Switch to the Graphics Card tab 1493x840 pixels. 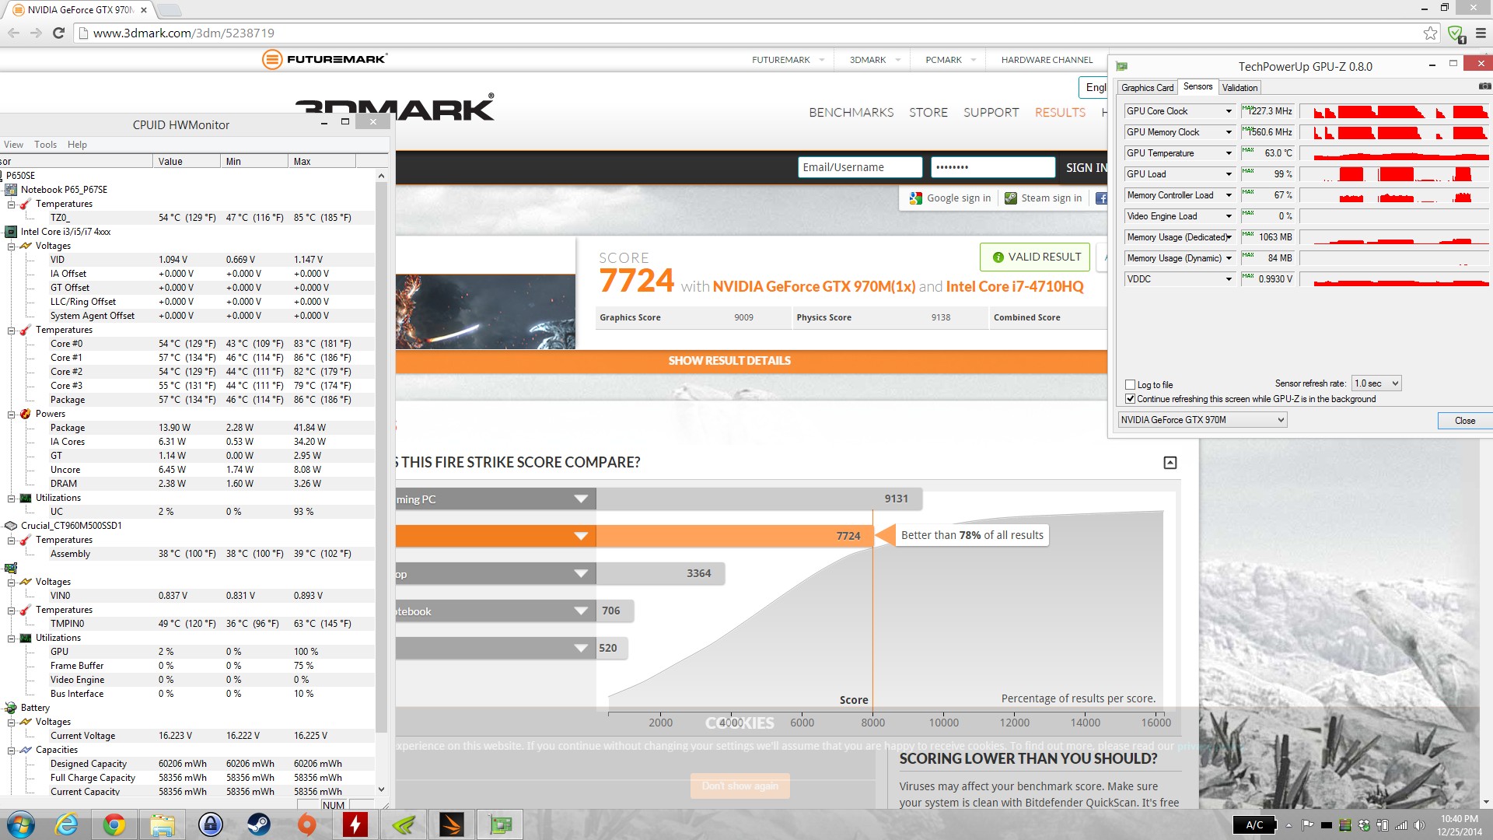pyautogui.click(x=1147, y=88)
